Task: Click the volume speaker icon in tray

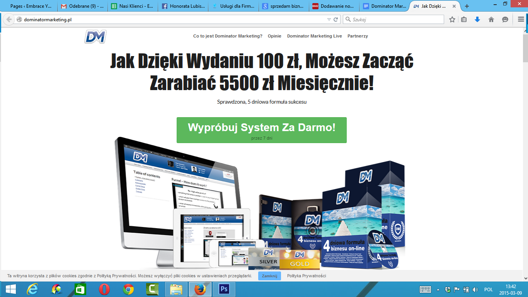Action: 475,290
